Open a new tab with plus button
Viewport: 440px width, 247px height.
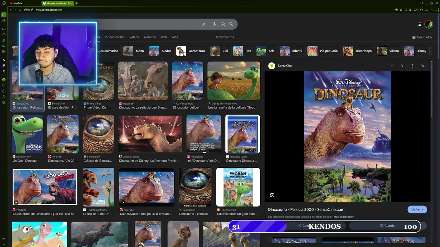(76, 3)
